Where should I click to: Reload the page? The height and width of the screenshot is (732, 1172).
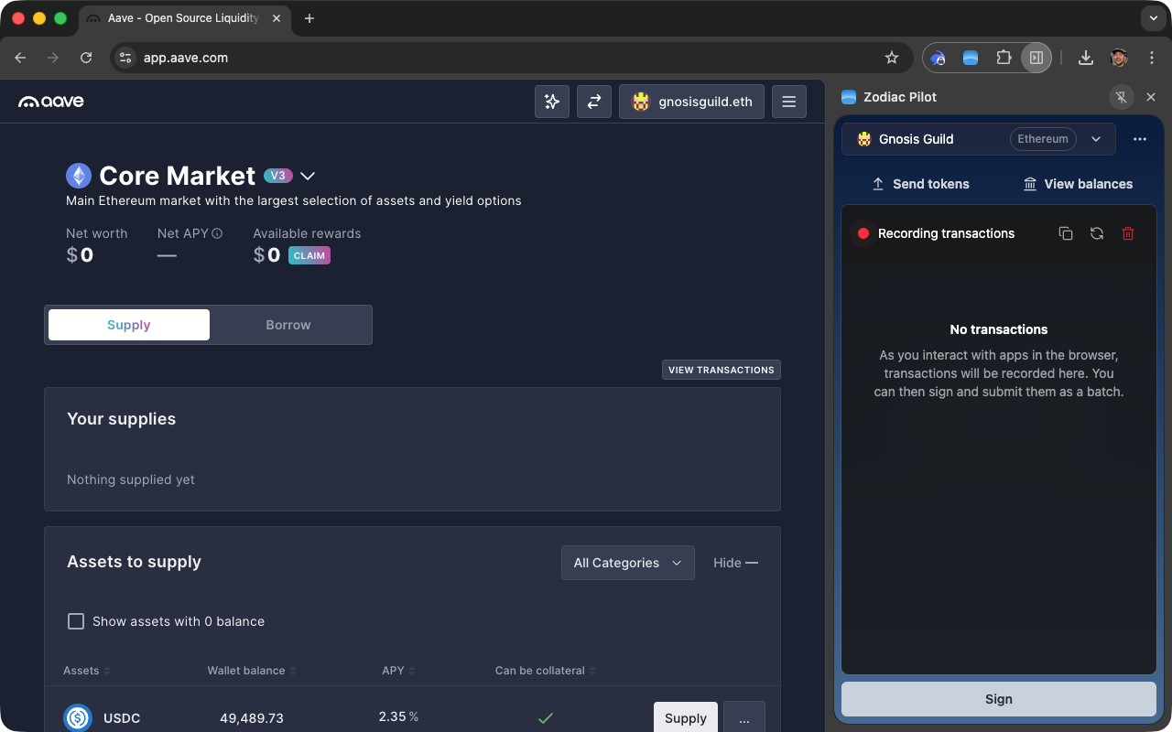86,58
